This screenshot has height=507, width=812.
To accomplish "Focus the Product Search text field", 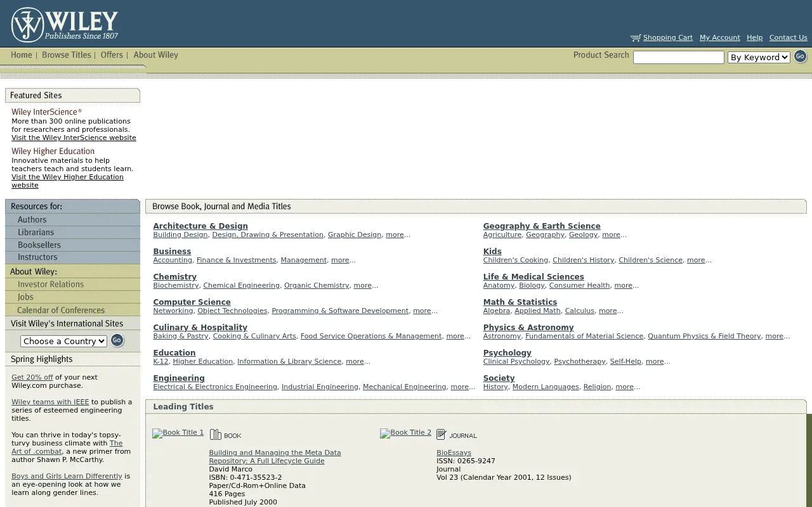I will click(679, 58).
